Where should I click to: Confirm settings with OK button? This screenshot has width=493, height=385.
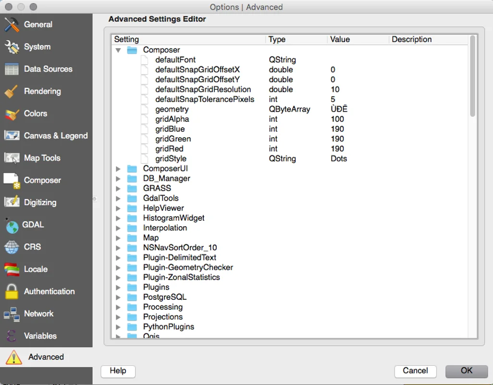[466, 371]
